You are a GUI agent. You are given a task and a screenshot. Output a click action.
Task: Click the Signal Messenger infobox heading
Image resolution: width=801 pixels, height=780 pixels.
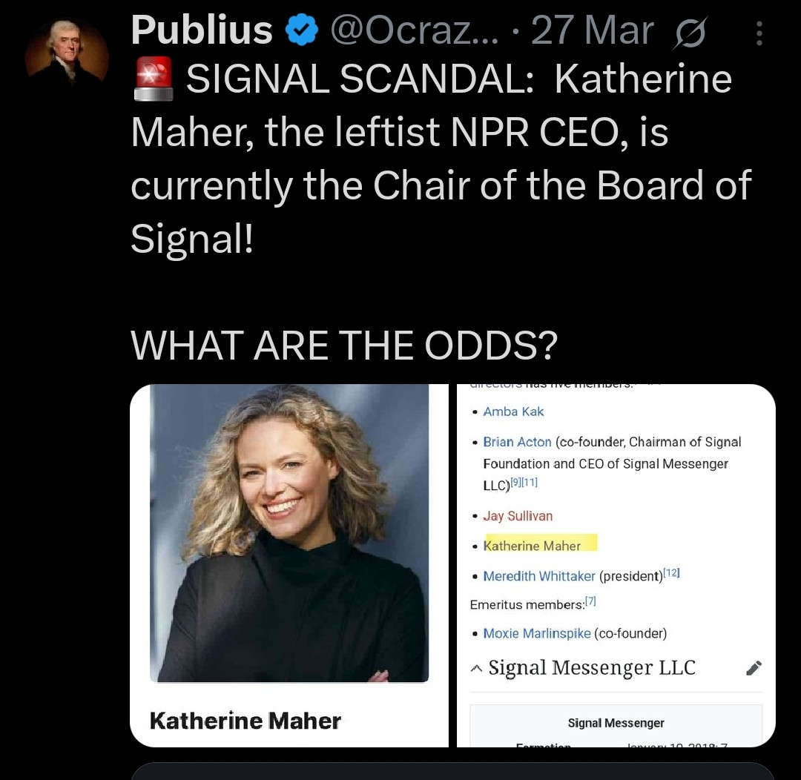[616, 723]
